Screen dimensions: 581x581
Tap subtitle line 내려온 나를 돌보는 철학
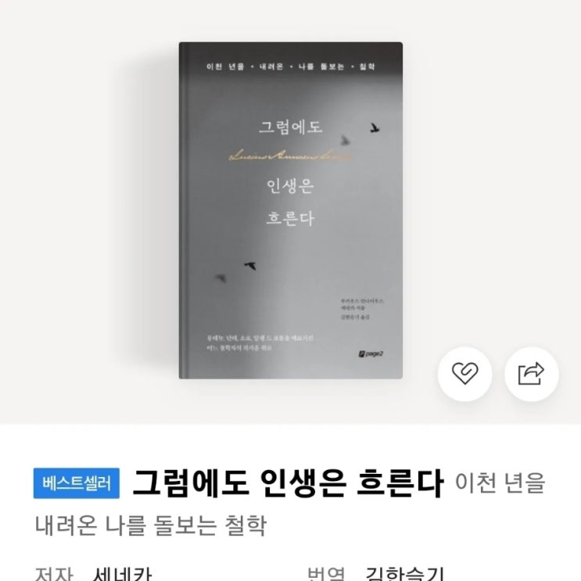point(150,525)
